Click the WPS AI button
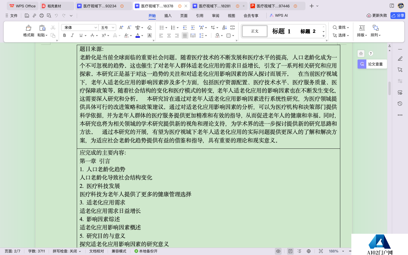This screenshot has height=255, width=408. pyautogui.click(x=279, y=16)
